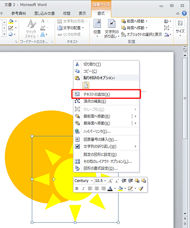190x228 pixels.
Task: Click decrease indent icon on mini toolbar
Action: (x=124, y=181)
